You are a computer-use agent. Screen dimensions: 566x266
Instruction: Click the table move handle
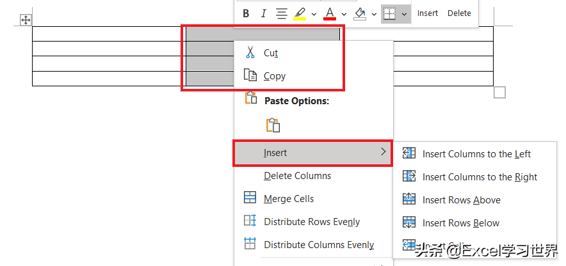26,20
